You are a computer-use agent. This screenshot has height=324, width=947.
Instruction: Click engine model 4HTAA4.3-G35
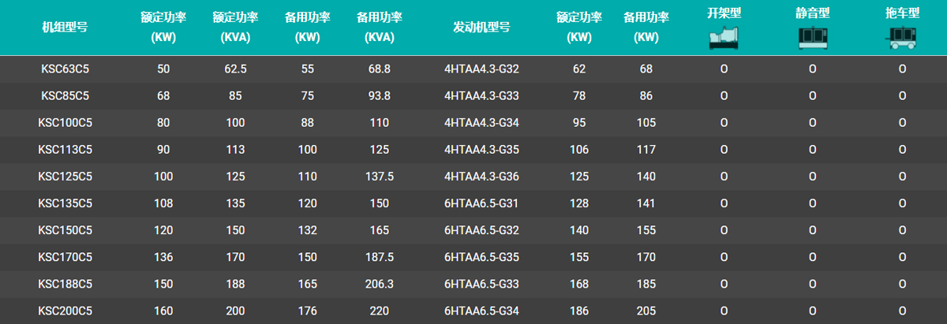481,150
